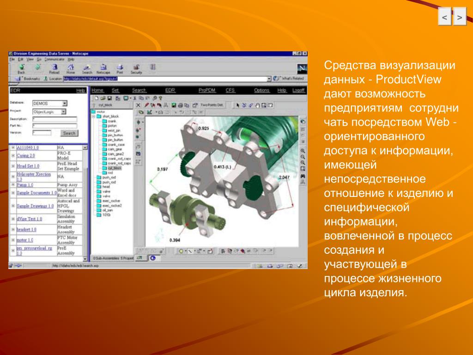Open the File menu
Image resolution: width=473 pixels, height=355 pixels.
[12, 60]
